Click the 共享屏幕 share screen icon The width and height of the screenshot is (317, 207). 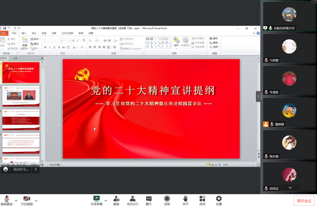[x=96, y=199]
